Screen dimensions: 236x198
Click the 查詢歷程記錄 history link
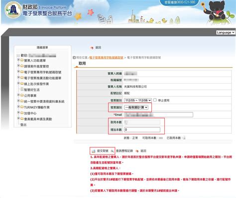point(124,151)
